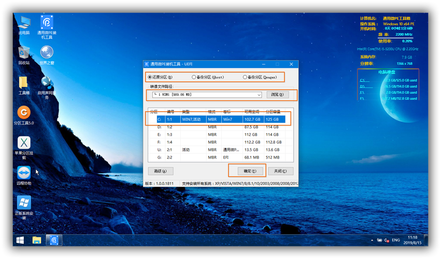Open File Explorer from taskbar
The width and height of the screenshot is (441, 259).
click(x=37, y=240)
